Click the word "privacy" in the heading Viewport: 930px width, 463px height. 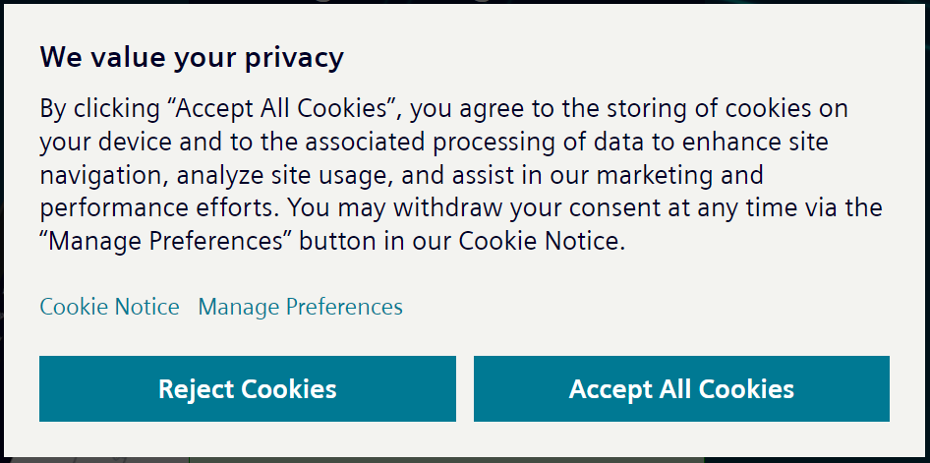click(x=296, y=57)
